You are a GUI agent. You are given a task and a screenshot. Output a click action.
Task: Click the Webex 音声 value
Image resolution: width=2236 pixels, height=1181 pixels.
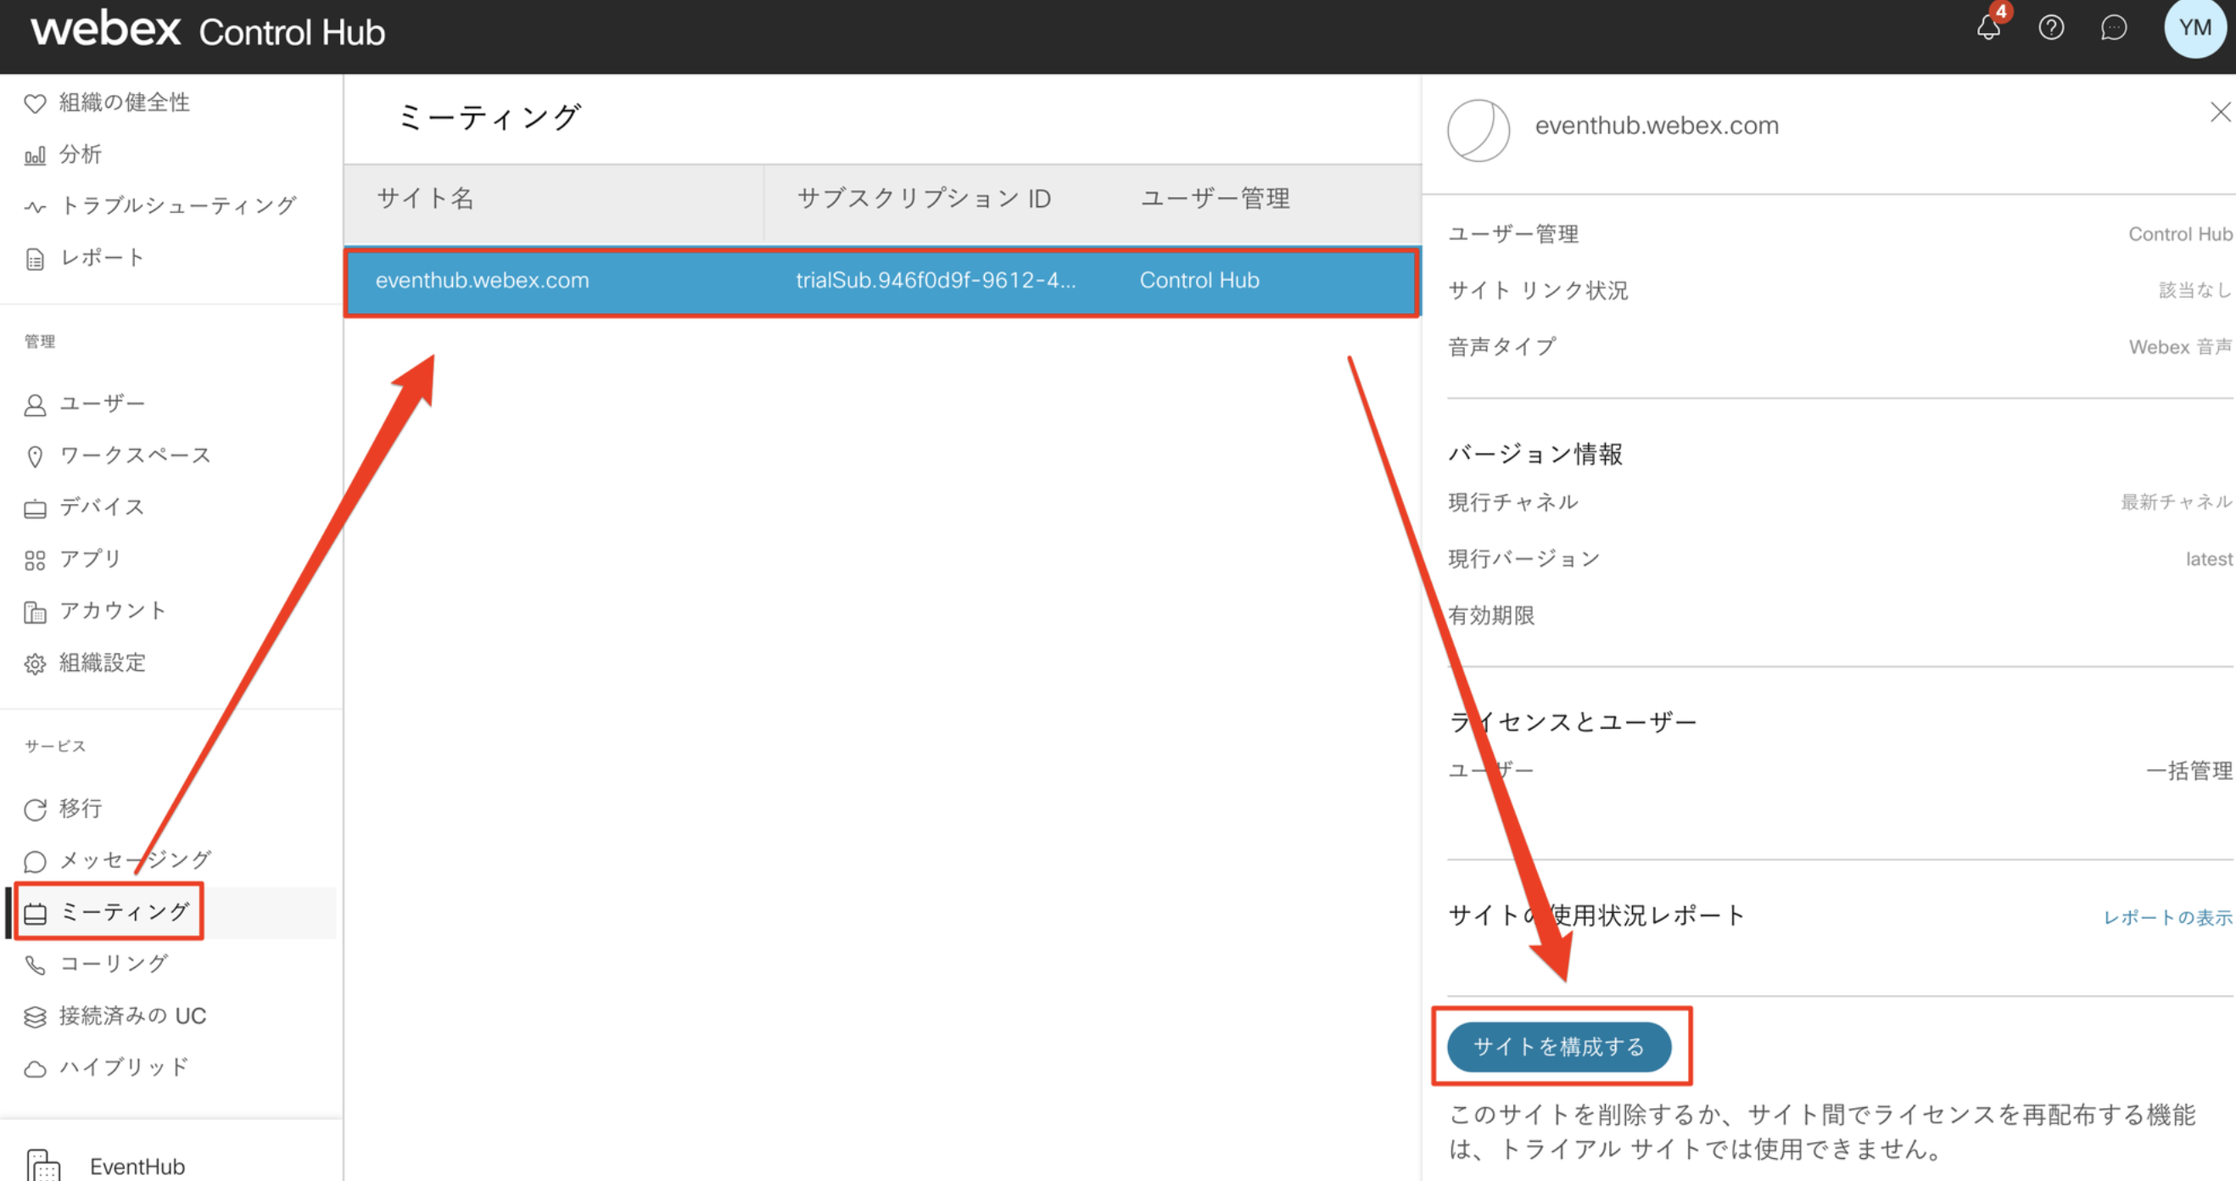(x=2179, y=347)
